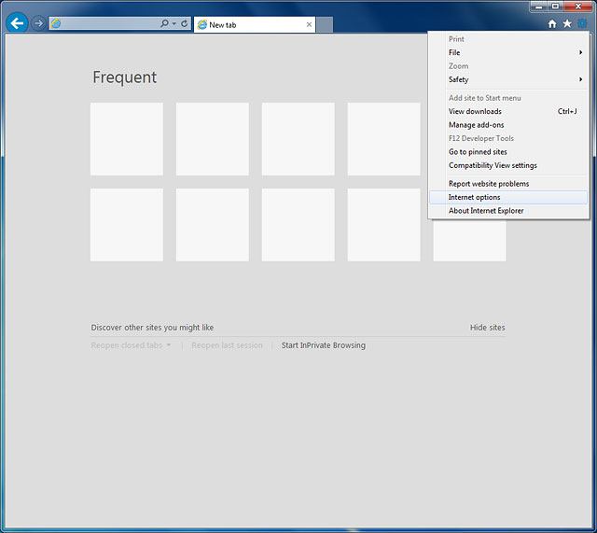Click the search magnifier icon in address bar
The image size is (597, 533).
(x=165, y=23)
